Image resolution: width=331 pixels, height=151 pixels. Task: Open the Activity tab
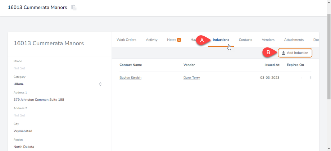click(x=151, y=40)
